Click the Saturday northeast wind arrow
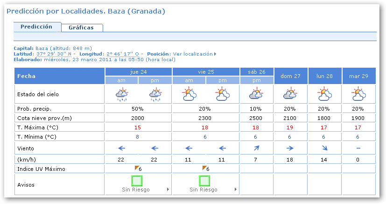This screenshot has width=386, height=204. 257,148
